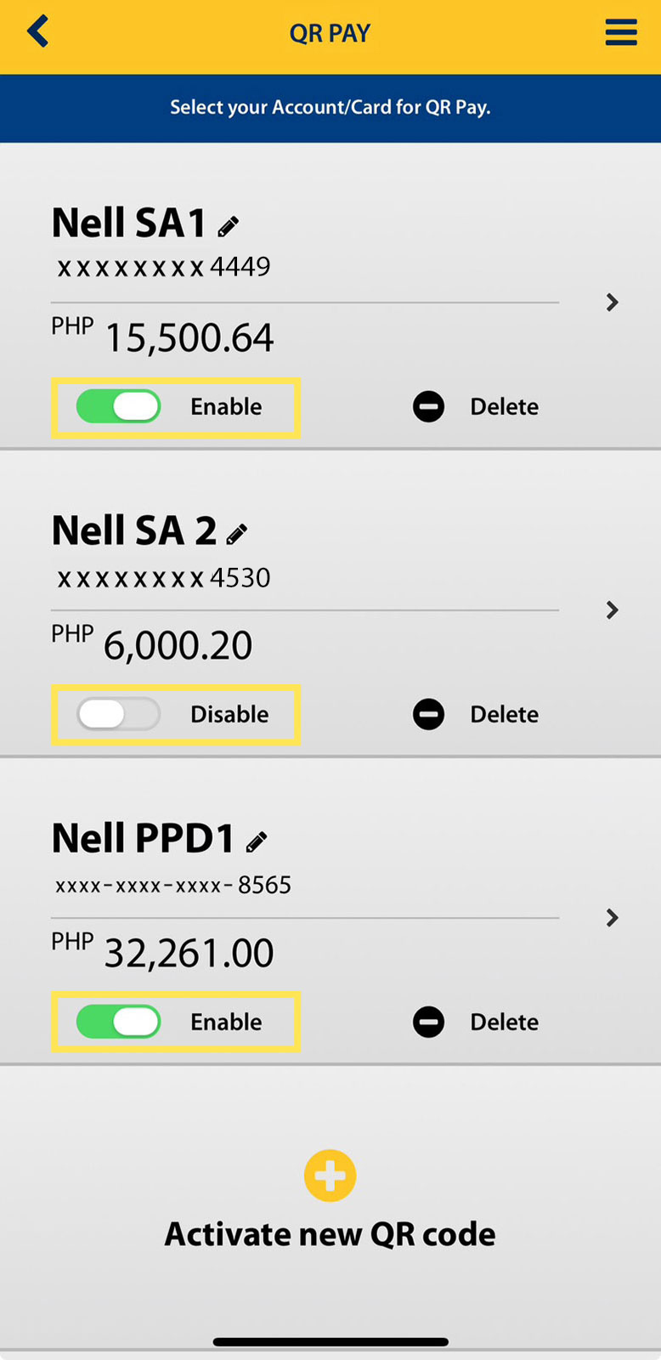Viewport: 661px width, 1360px height.
Task: Click minus icon for Nell SA1
Action: pos(428,406)
